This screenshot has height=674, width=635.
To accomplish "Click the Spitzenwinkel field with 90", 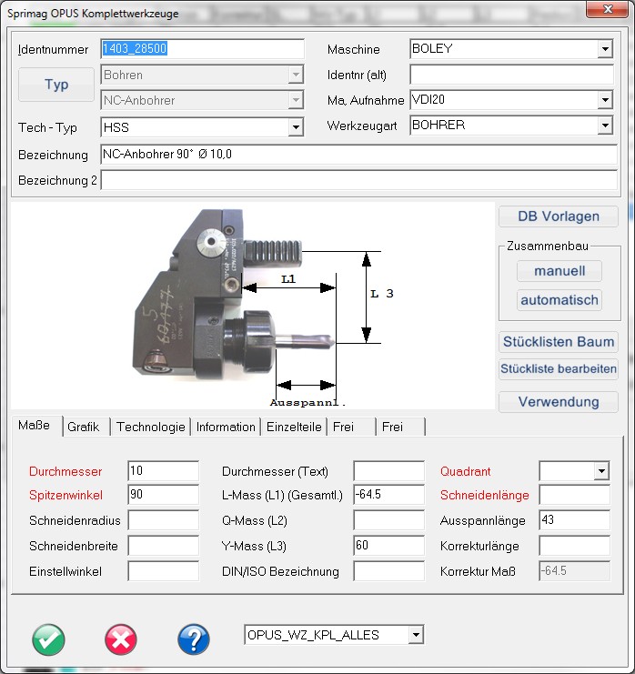I will 164,495.
